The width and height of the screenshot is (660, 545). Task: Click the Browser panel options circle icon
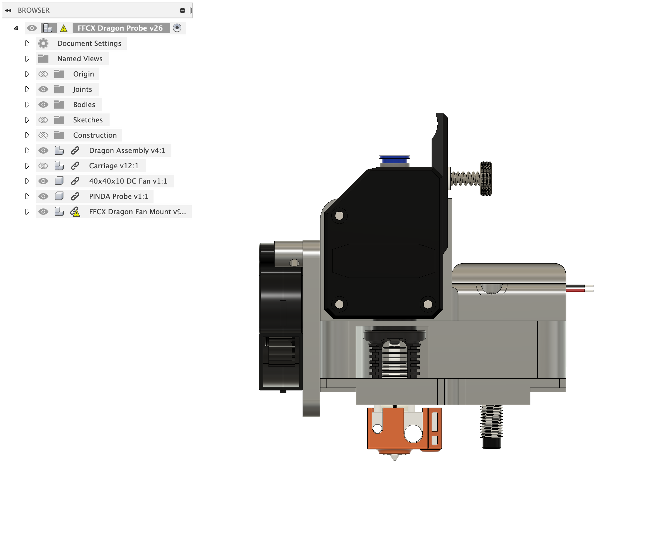[x=183, y=10]
